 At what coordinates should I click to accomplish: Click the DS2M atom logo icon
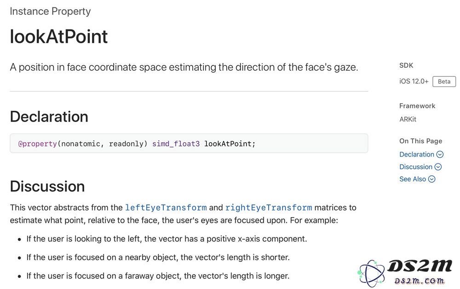371,273
